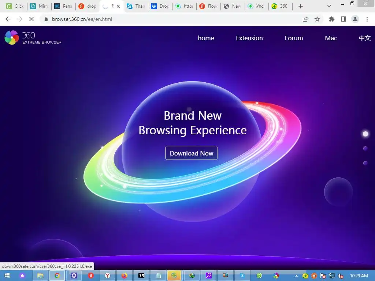Switch to the 'Mirro' tab

(39, 6)
